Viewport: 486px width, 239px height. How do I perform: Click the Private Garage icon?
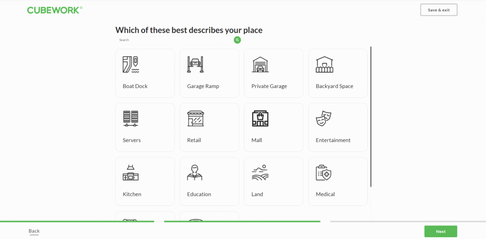(260, 64)
